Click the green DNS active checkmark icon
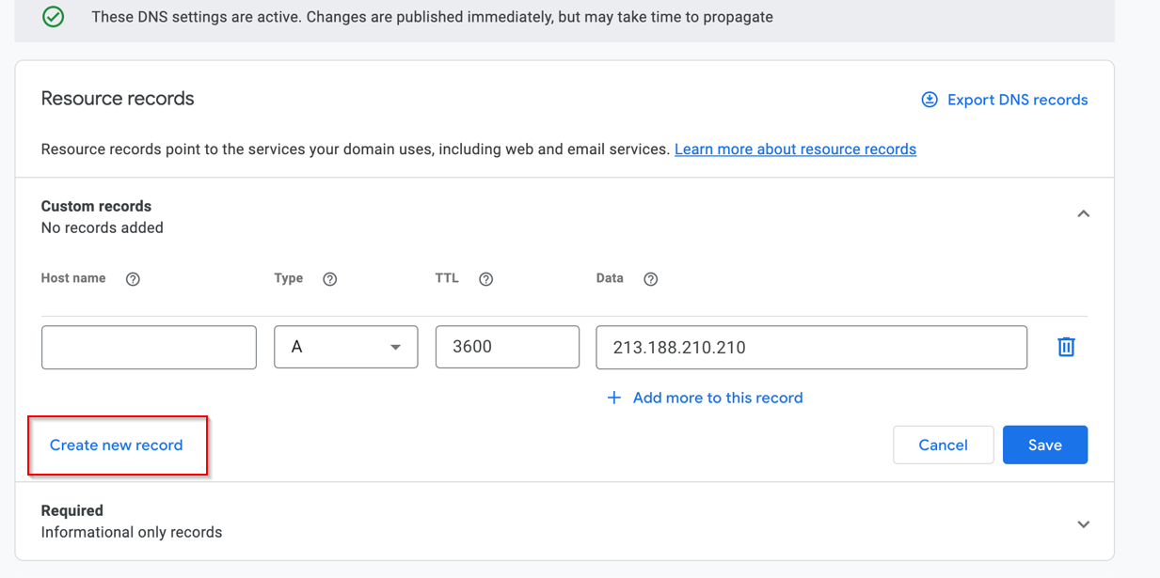This screenshot has height=578, width=1160. click(x=54, y=17)
